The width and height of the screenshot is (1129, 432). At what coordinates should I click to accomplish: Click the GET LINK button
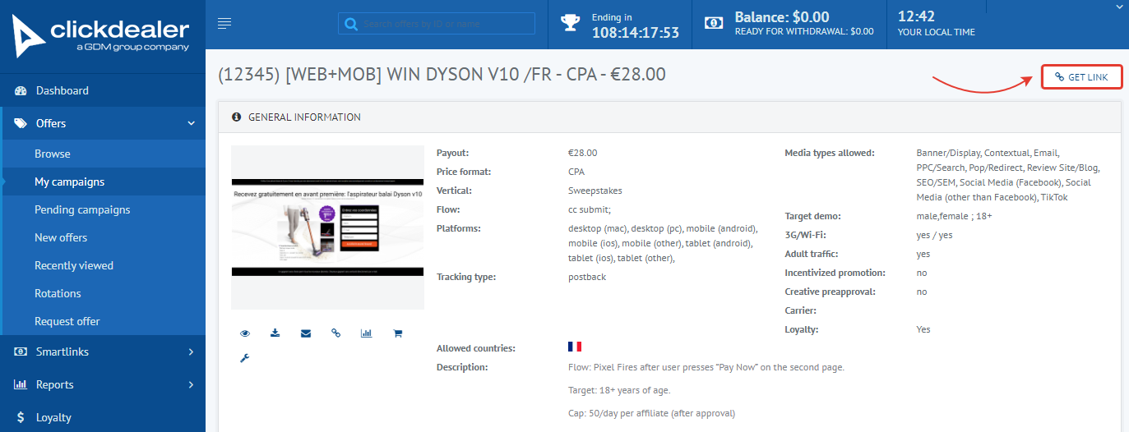[x=1081, y=77]
